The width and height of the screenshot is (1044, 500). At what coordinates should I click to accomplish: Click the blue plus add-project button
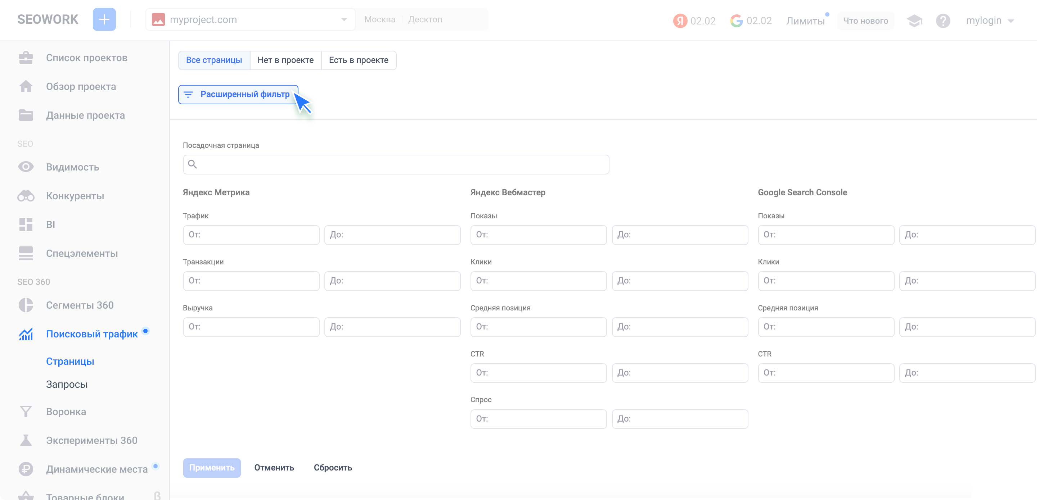(x=104, y=19)
